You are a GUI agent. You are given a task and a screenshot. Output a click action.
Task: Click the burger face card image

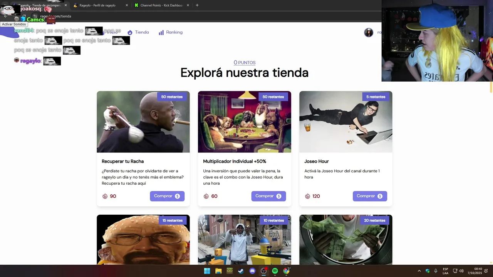[143, 240]
